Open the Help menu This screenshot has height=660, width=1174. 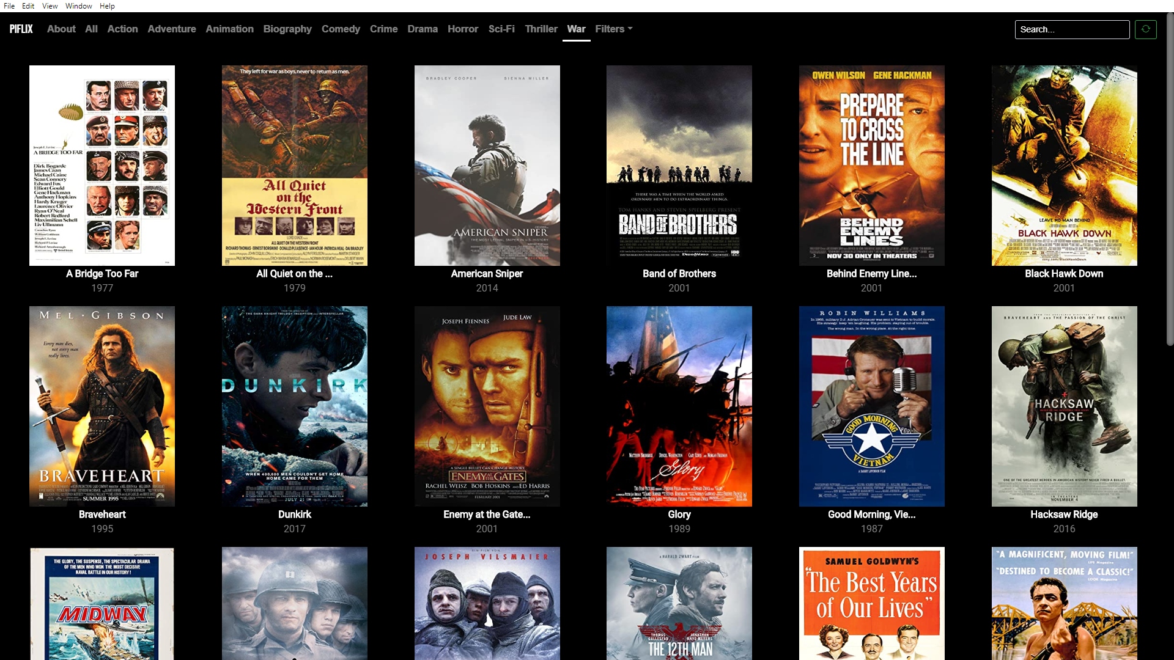click(x=107, y=6)
